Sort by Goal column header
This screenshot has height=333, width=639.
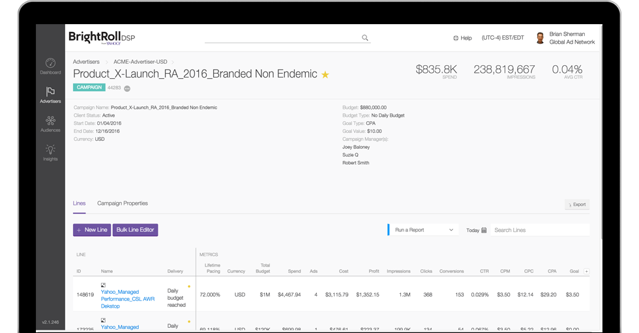pos(574,271)
